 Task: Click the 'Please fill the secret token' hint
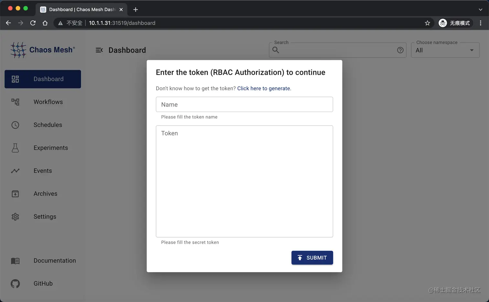click(190, 242)
